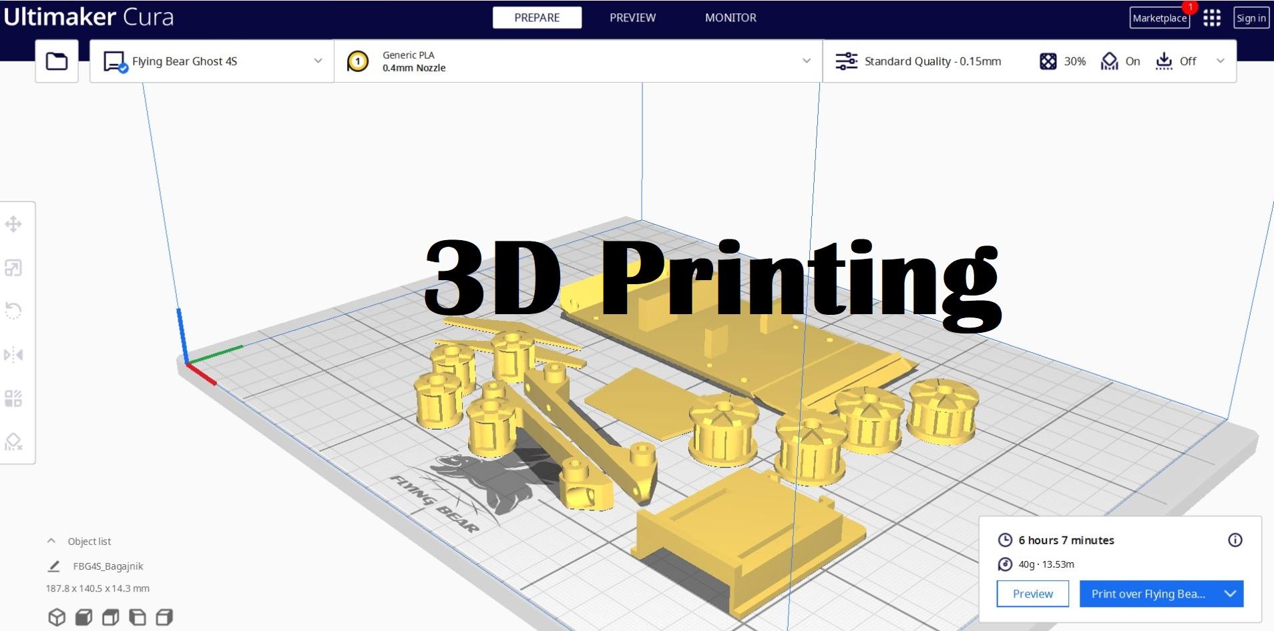The height and width of the screenshot is (631, 1274).
Task: Collapse the Object list
Action: coord(51,541)
